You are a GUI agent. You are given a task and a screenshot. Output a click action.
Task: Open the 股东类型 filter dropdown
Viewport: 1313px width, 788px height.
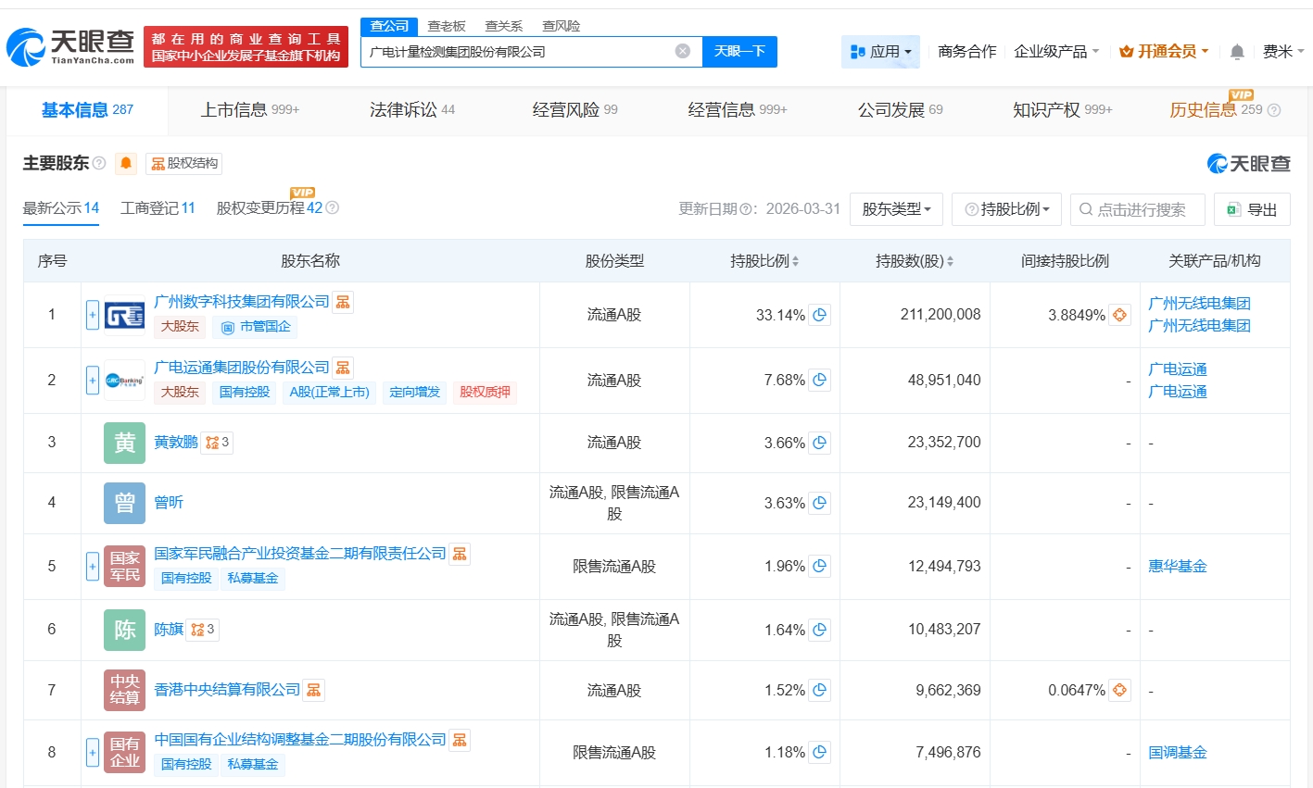pyautogui.click(x=896, y=209)
